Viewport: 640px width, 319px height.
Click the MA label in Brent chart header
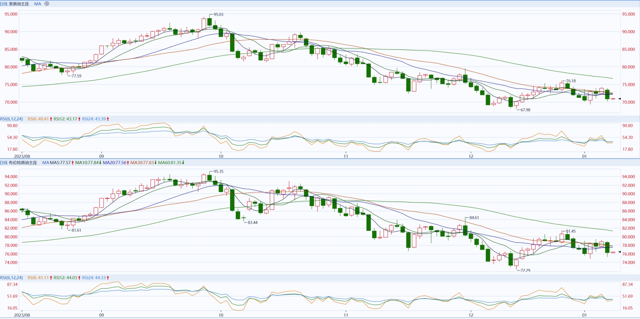pyautogui.click(x=45, y=163)
